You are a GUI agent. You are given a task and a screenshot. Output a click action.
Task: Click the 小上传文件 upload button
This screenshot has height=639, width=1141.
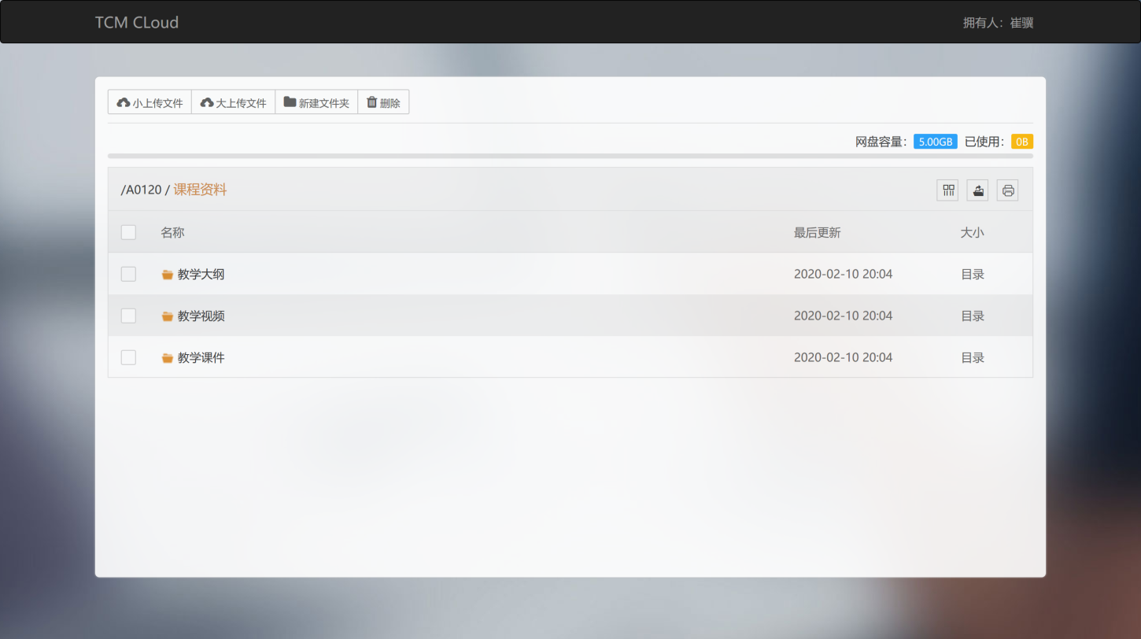click(150, 102)
